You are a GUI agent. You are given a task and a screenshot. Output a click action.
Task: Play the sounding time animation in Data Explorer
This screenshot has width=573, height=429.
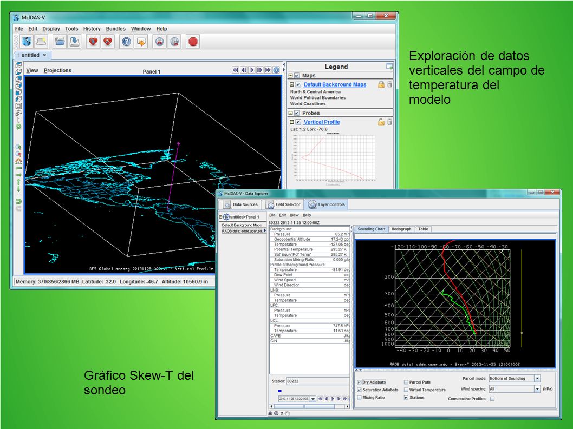tap(333, 399)
